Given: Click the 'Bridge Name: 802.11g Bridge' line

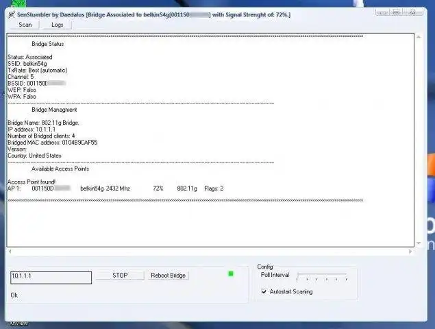Looking at the screenshot, I should tap(43, 123).
